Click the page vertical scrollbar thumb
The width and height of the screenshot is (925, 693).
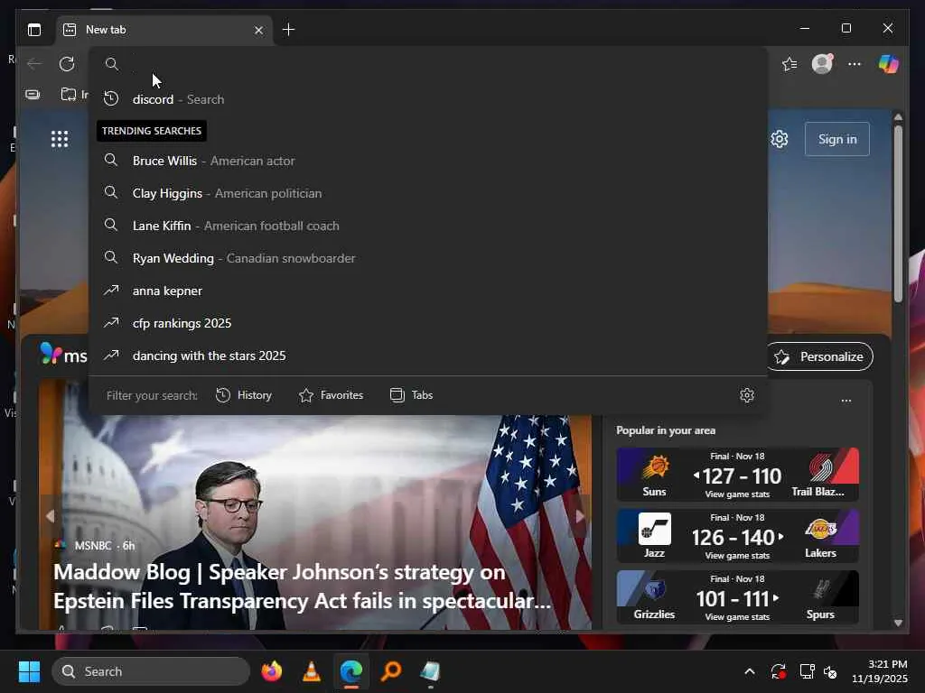pyautogui.click(x=898, y=213)
